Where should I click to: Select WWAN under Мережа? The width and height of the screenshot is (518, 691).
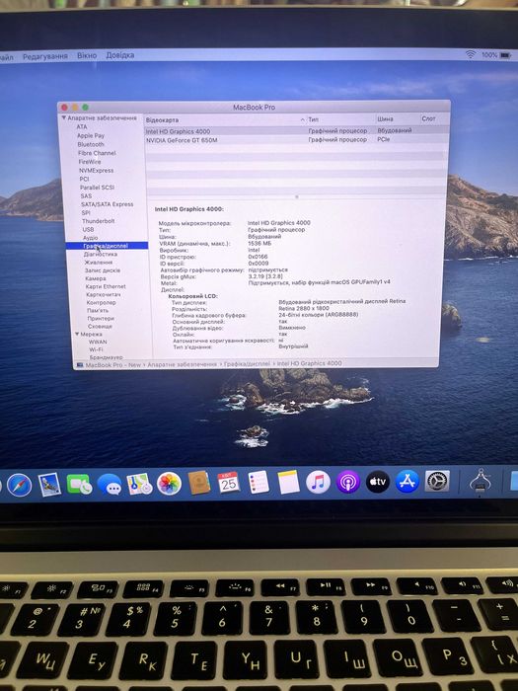click(x=98, y=342)
